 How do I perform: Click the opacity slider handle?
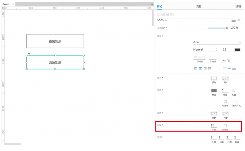pyautogui.click(x=227, y=28)
